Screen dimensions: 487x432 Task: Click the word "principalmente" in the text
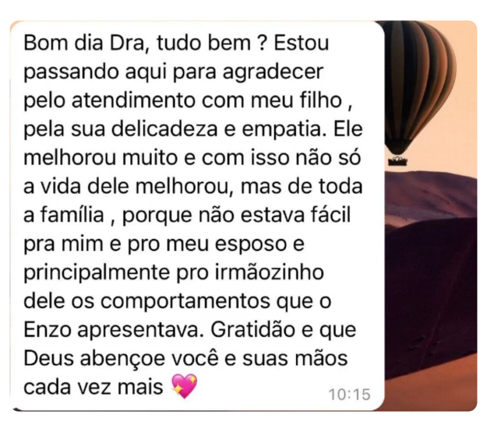point(97,273)
